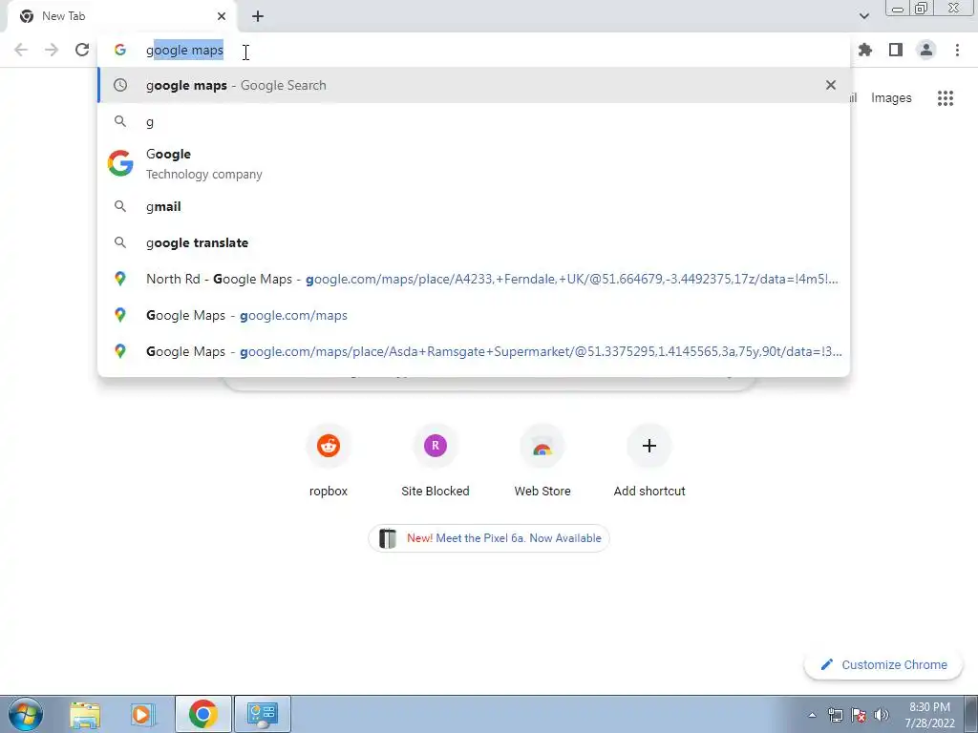Open the profile avatar icon
Image resolution: width=978 pixels, height=733 pixels.
pyautogui.click(x=926, y=50)
